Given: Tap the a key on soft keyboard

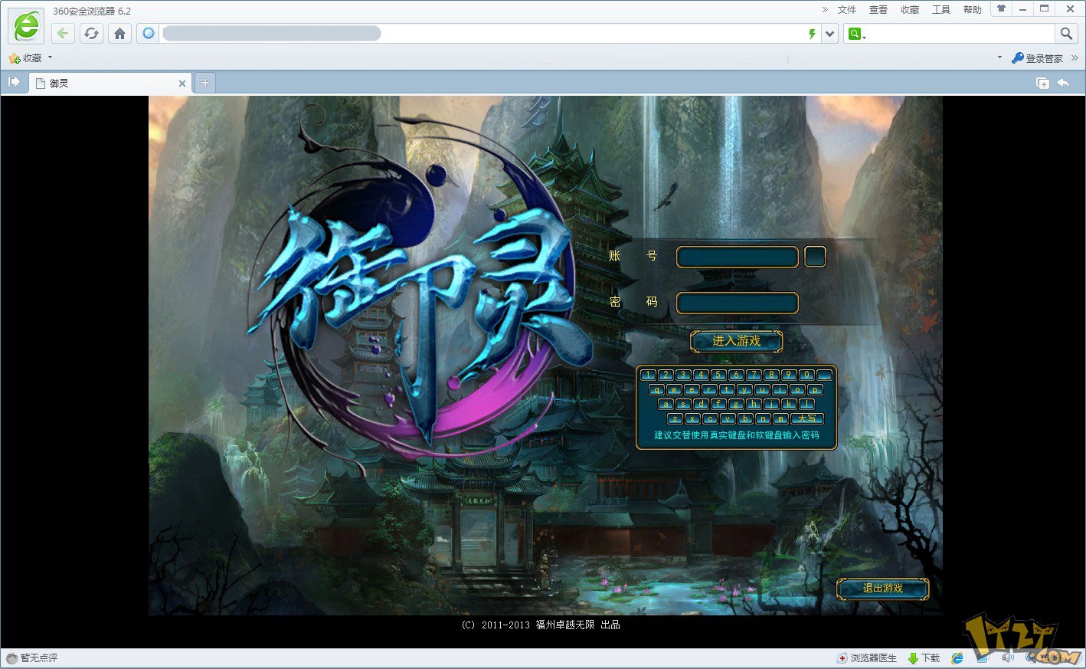Looking at the screenshot, I should point(666,404).
